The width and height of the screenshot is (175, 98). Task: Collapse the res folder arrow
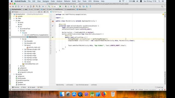tap(21, 39)
